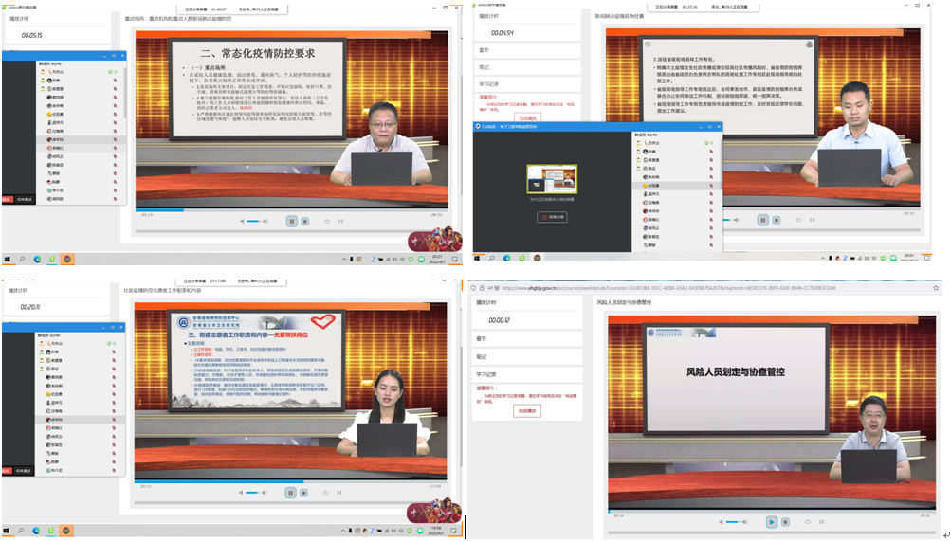This screenshot has height=541, width=951.
Task: Click 完成播放 button on 风险人员划定与协查管控 page
Action: [527, 411]
